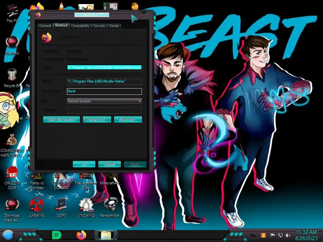The image size is (323, 242).
Task: Select the Download Black Ali... shortcut
Action: 12,210
